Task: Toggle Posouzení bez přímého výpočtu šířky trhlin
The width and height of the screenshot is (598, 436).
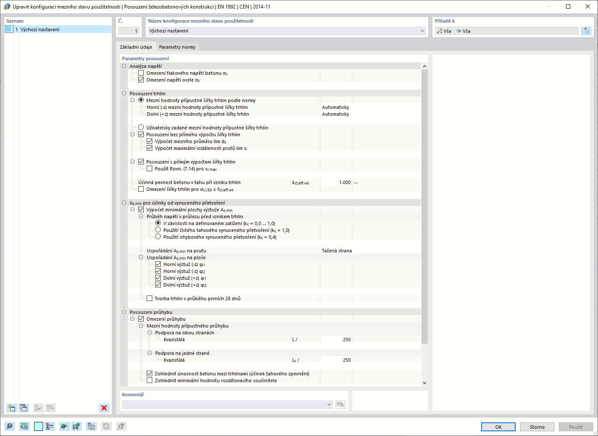Action: [x=141, y=135]
